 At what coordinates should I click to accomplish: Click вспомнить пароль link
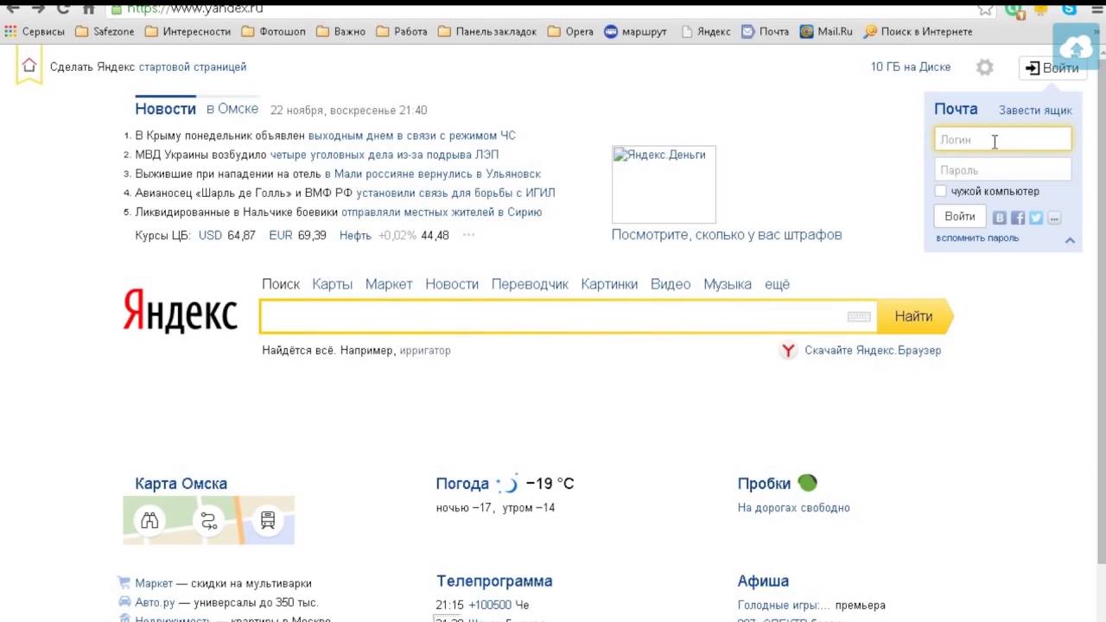(977, 238)
